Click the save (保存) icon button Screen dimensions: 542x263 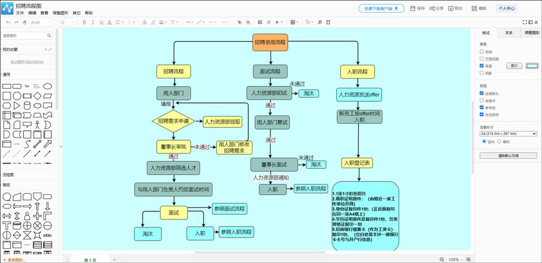[x=418, y=8]
